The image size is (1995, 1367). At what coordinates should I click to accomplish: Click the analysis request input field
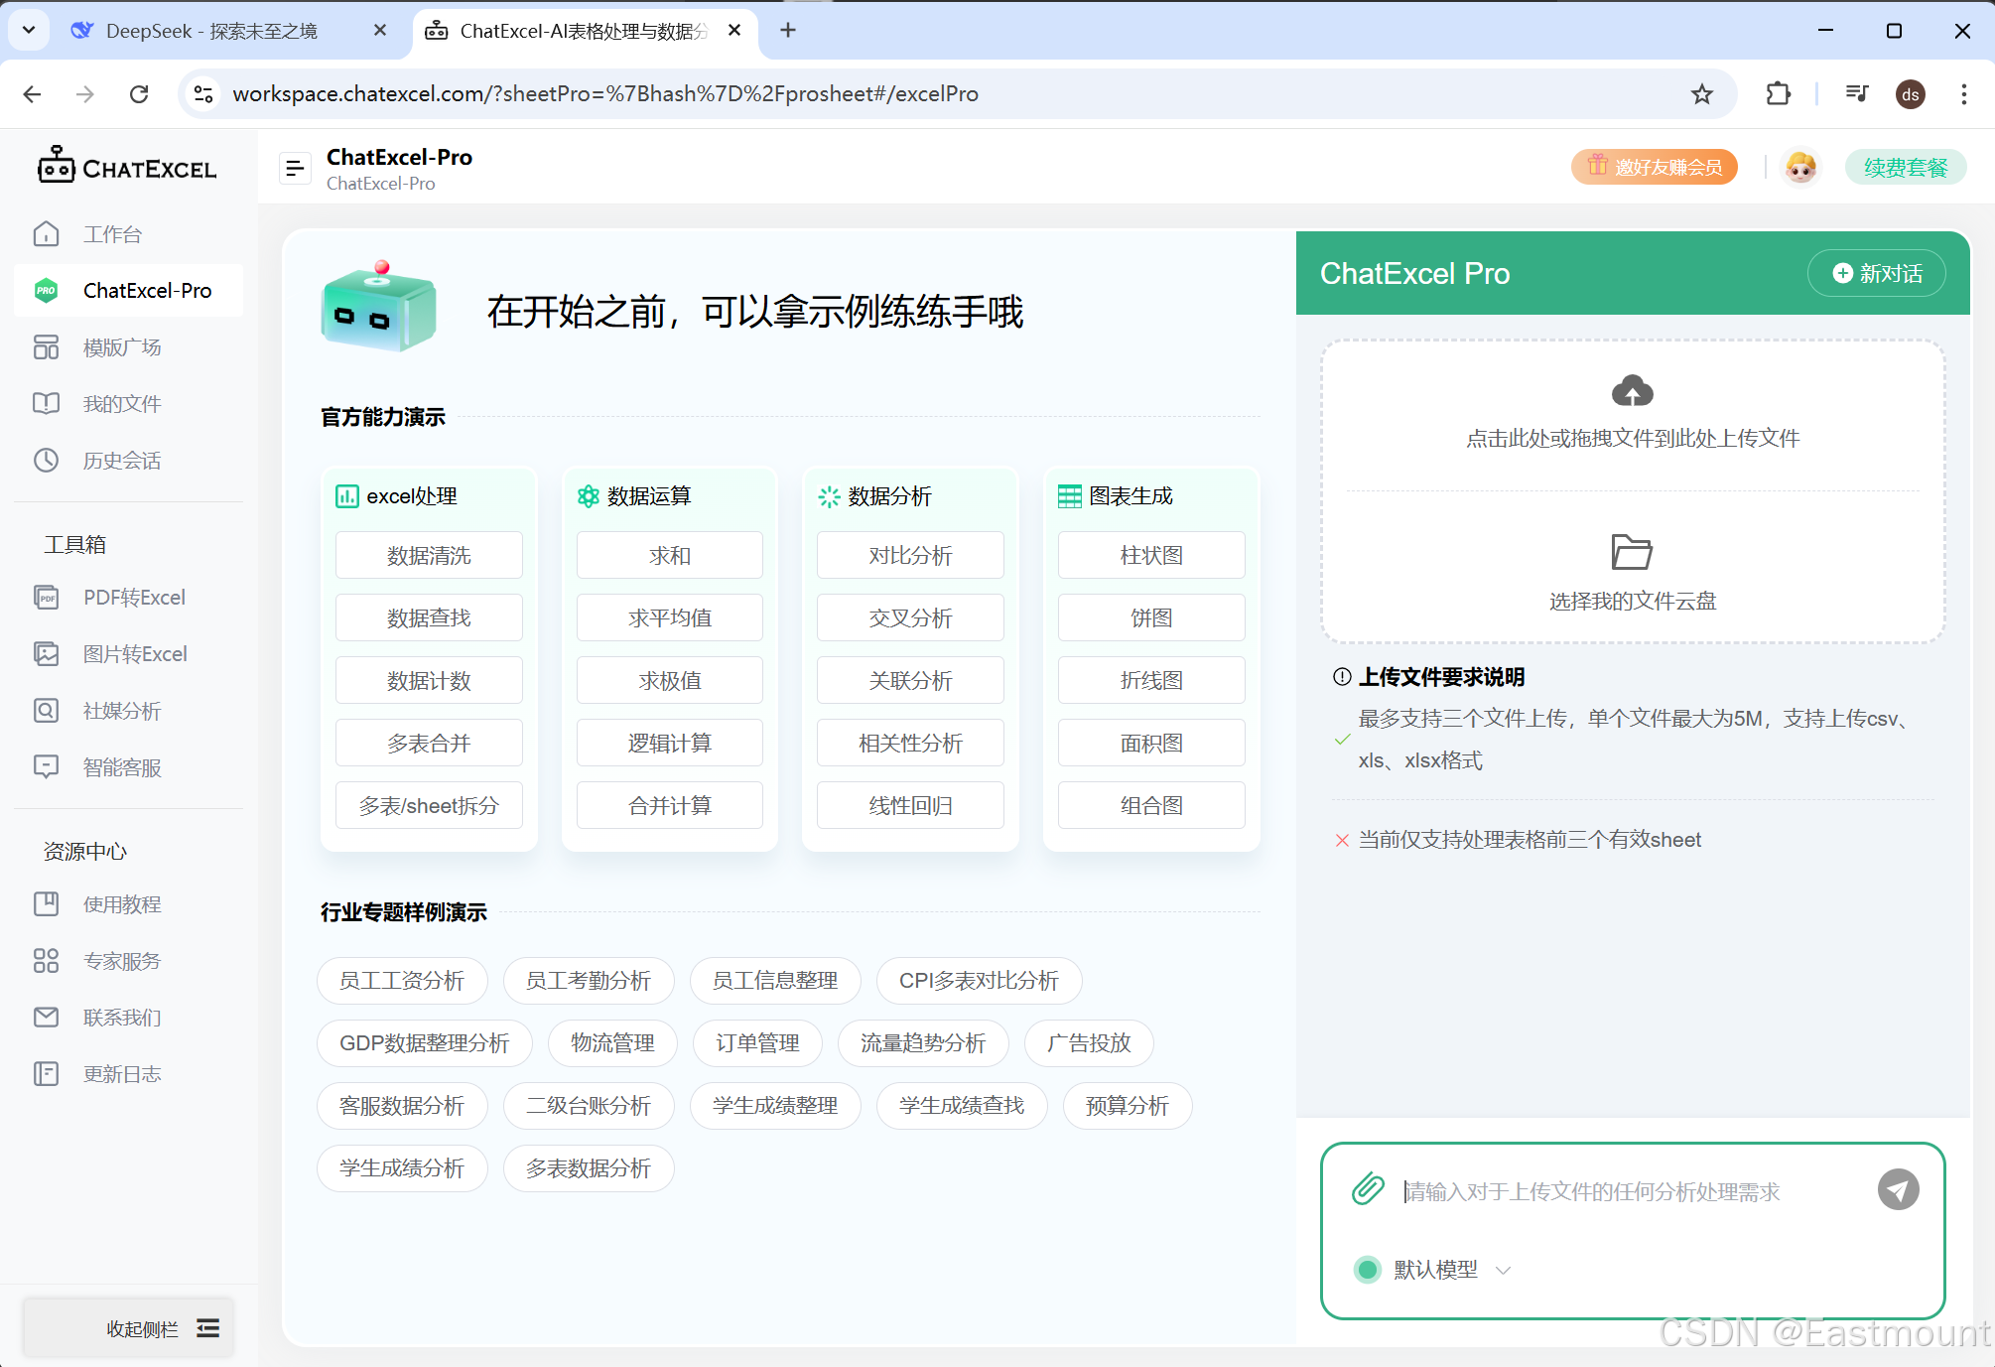1628,1191
